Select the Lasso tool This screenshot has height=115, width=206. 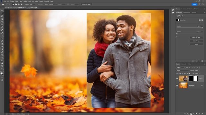click(x=2, y=16)
